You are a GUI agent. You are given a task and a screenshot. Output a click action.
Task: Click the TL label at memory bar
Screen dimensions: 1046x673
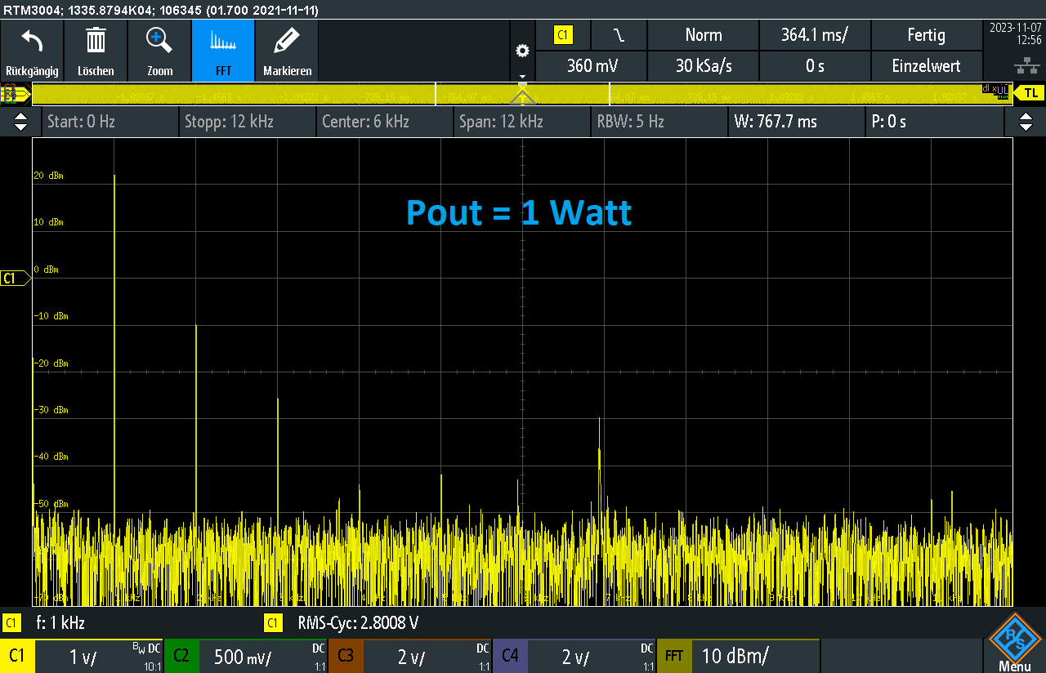pos(1030,93)
